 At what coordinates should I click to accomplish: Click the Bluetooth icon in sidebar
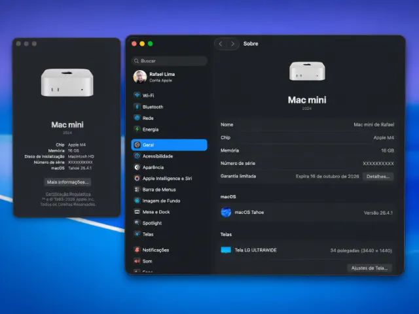point(137,107)
